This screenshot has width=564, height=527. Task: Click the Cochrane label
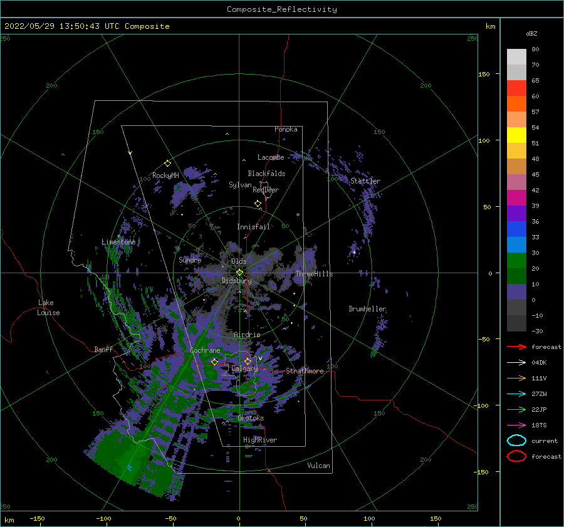tap(205, 350)
